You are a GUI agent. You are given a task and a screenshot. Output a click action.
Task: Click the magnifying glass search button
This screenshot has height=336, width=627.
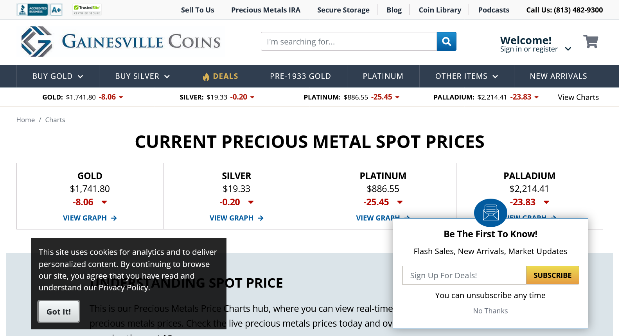tap(446, 41)
